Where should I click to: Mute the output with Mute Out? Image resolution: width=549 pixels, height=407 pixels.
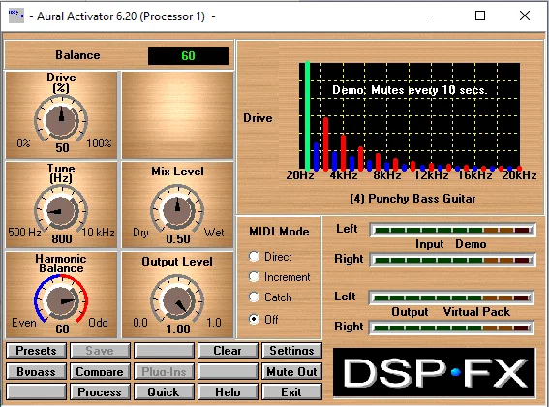[291, 371]
